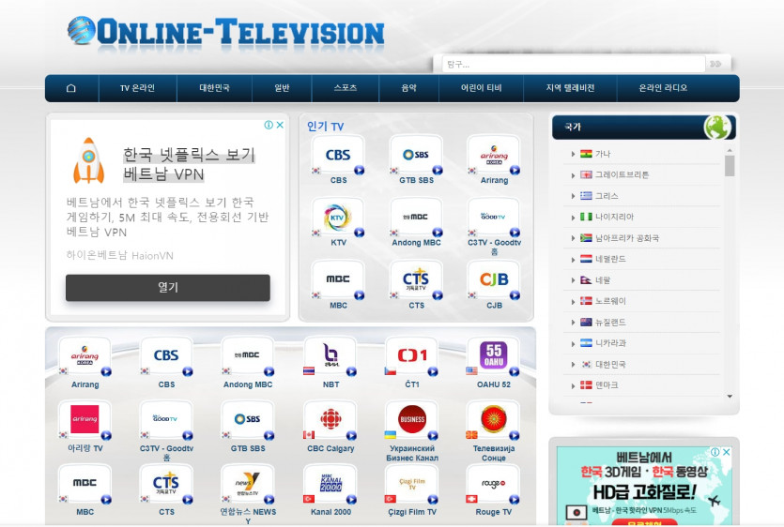The width and height of the screenshot is (784, 527).
Task: Open the CTS icon in popular TV
Action: [416, 280]
